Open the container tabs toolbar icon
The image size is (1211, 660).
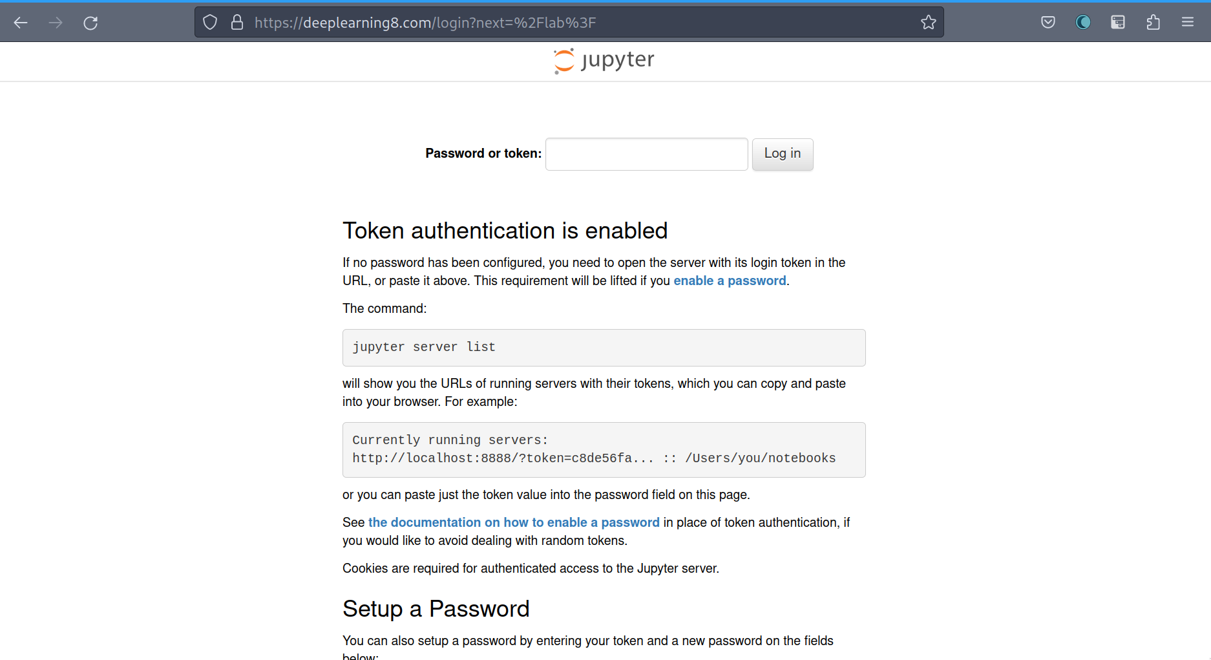coord(1118,23)
